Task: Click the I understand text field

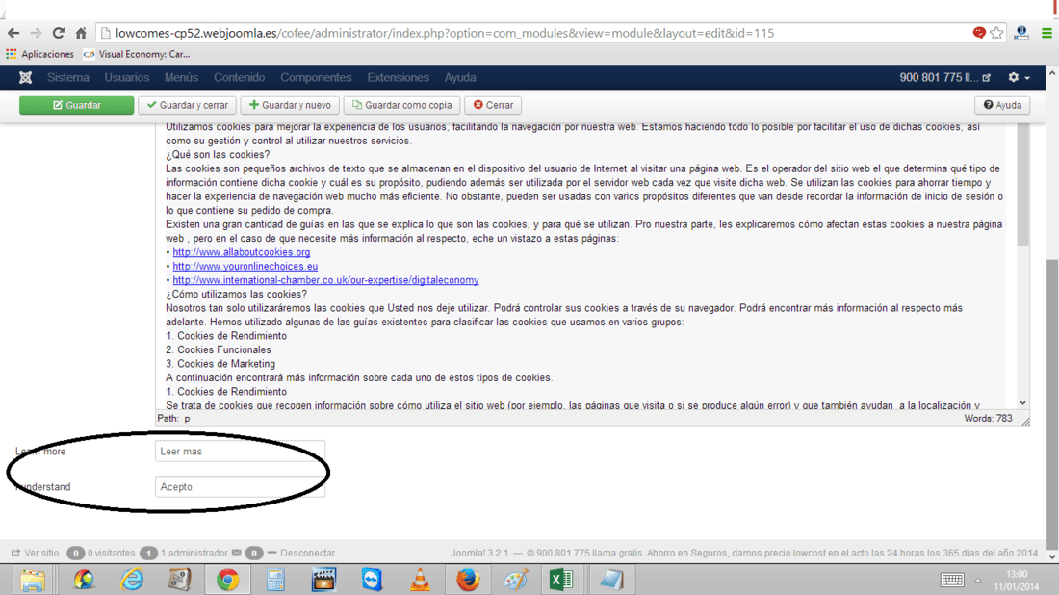Action: (240, 487)
